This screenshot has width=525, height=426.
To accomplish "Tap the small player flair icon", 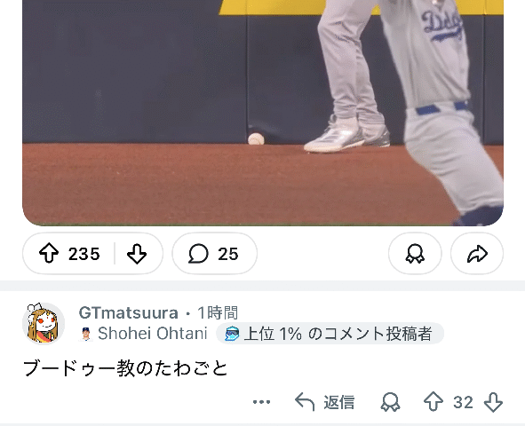I will (86, 334).
